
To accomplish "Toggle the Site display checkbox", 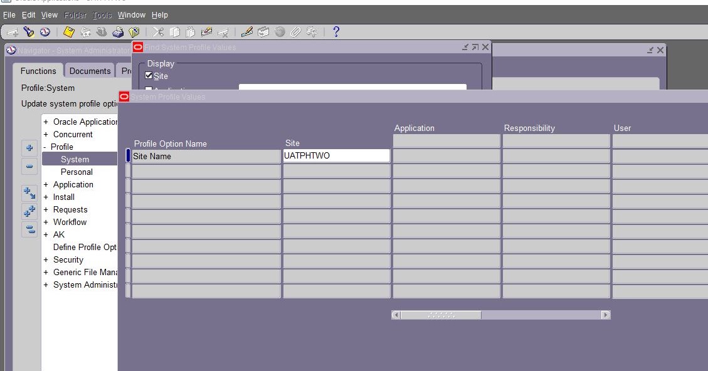I will [x=148, y=76].
